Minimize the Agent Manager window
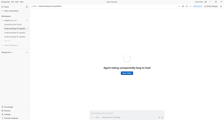The width and height of the screenshot is (224, 120). pos(211,2)
